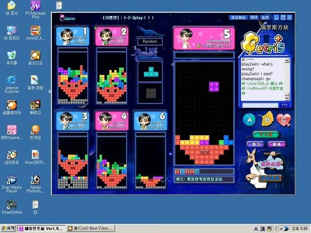Launch the GOM Audio desktop shortcut
The height and width of the screenshot is (233, 311).
(x=35, y=58)
